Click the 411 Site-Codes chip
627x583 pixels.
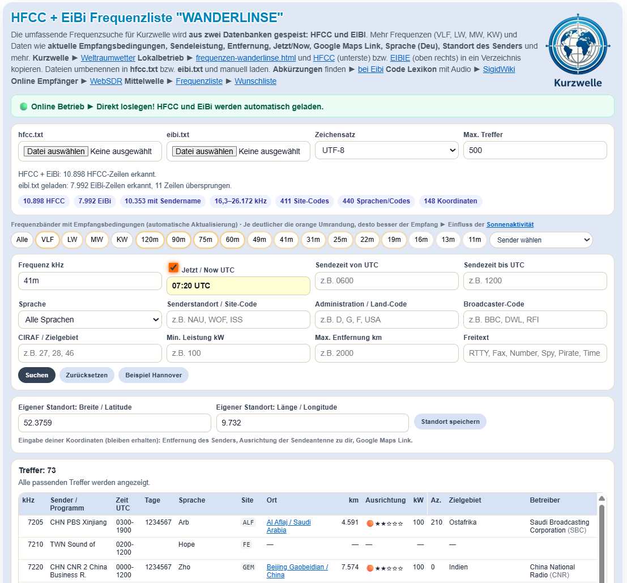coord(305,201)
